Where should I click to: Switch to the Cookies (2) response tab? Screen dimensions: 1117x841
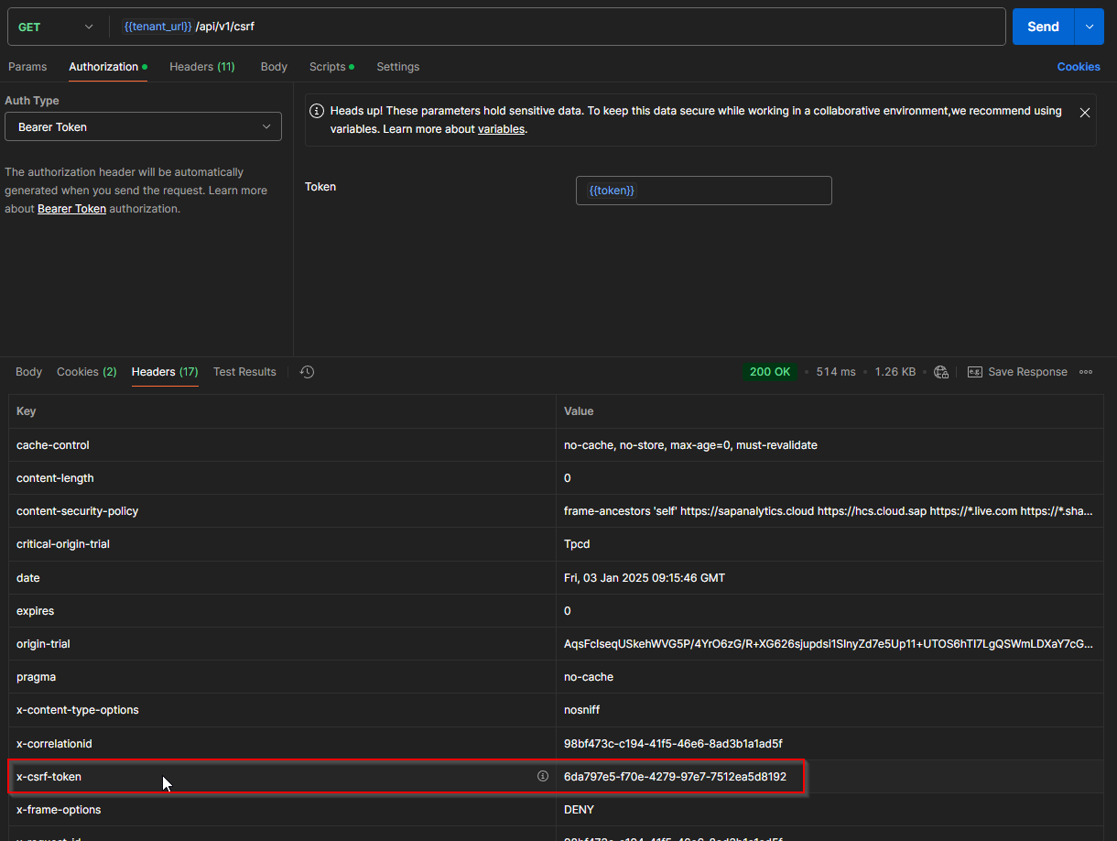[86, 372]
